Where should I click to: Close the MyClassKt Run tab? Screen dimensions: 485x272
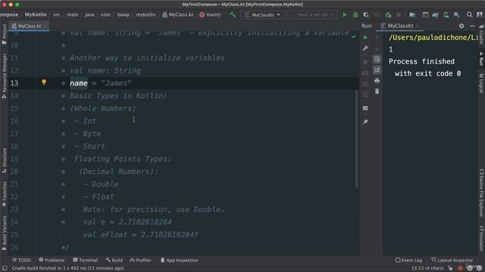(418, 26)
